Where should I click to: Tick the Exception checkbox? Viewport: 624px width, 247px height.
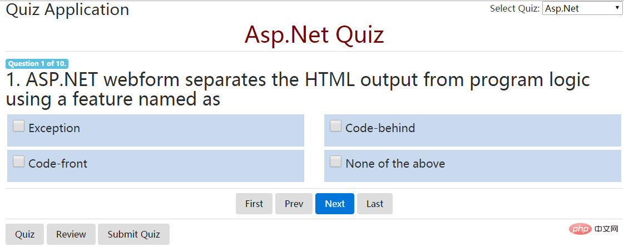(x=18, y=127)
